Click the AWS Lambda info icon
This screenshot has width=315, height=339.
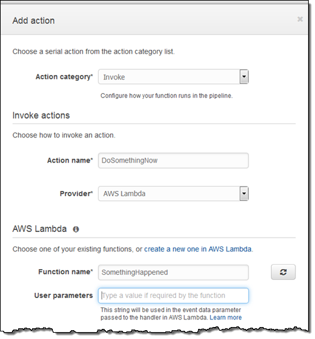coord(75,229)
